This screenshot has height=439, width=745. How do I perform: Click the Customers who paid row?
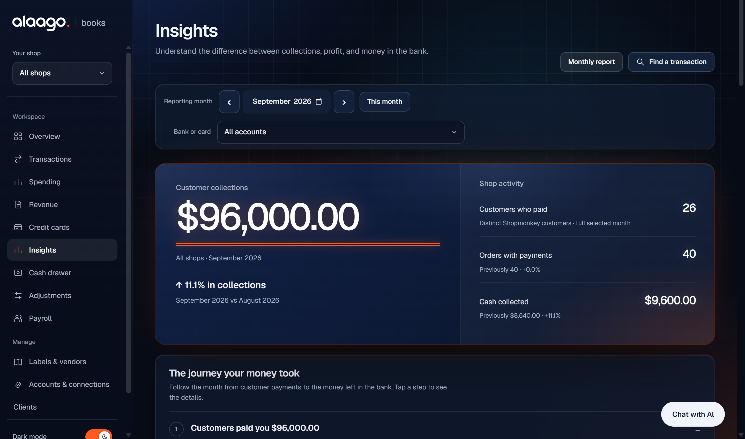tap(587, 215)
